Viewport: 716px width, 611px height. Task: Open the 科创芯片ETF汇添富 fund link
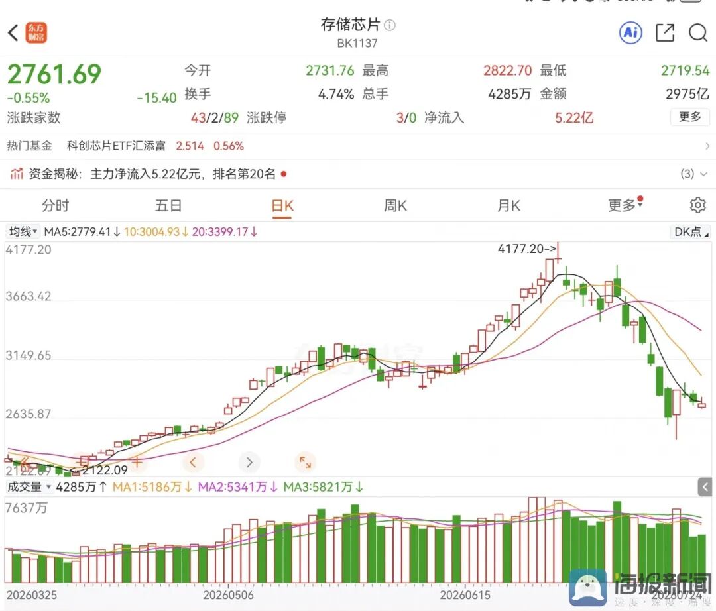coord(116,146)
